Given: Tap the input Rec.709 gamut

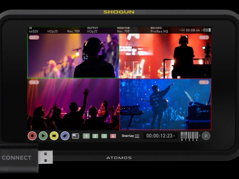Looking at the screenshot, I should [73, 31].
